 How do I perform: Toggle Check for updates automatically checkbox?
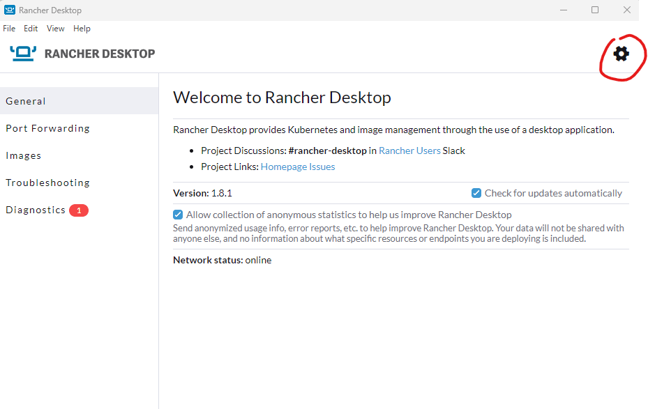(476, 193)
